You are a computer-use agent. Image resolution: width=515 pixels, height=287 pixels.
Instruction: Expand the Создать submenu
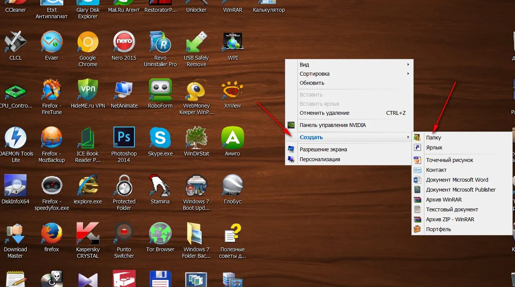(349, 137)
